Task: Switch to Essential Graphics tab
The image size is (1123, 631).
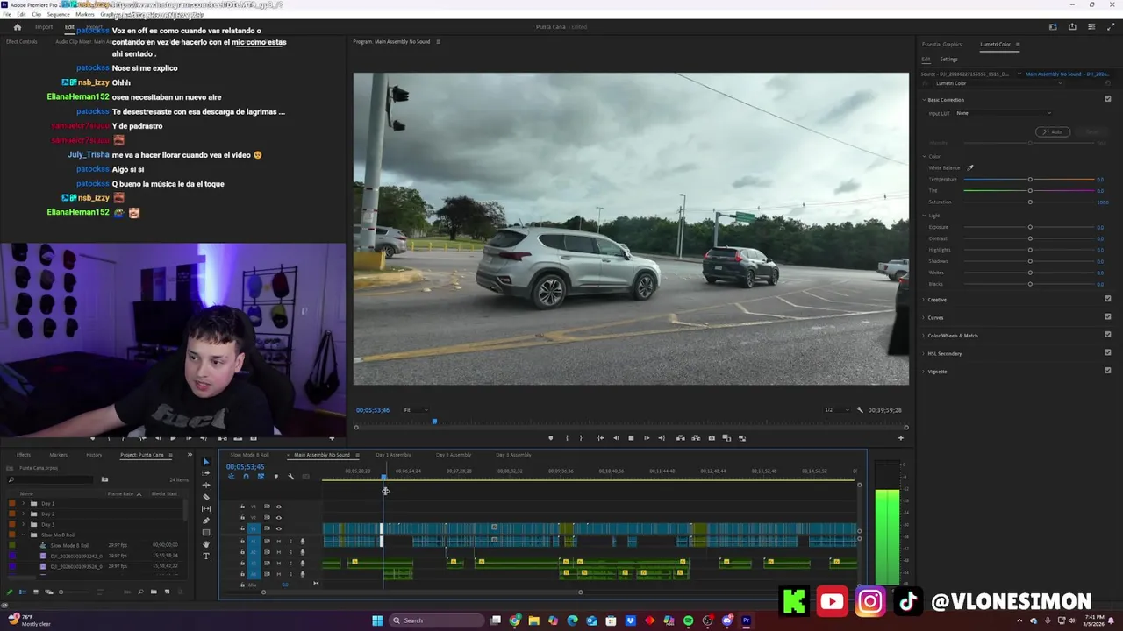Action: point(941,44)
